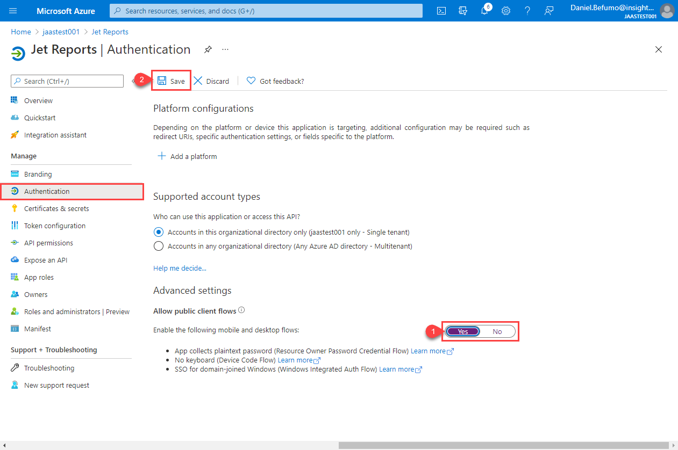678x450 pixels.
Task: Click the Jet Reports breadcrumb
Action: click(x=110, y=32)
